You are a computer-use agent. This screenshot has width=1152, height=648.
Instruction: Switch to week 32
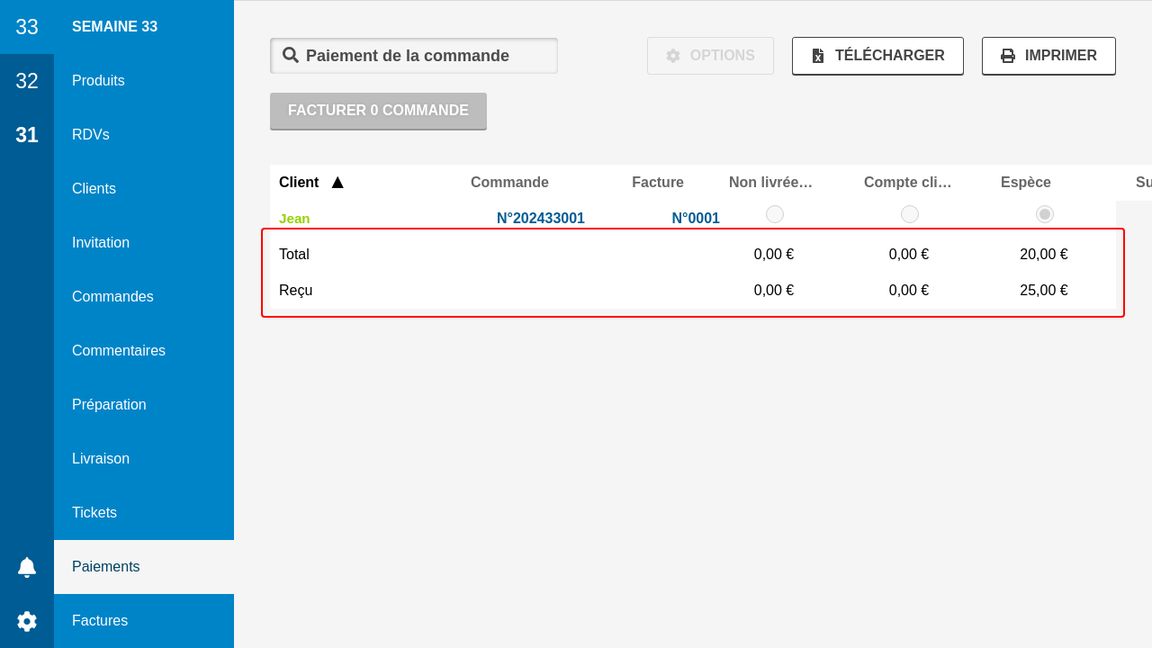[27, 81]
